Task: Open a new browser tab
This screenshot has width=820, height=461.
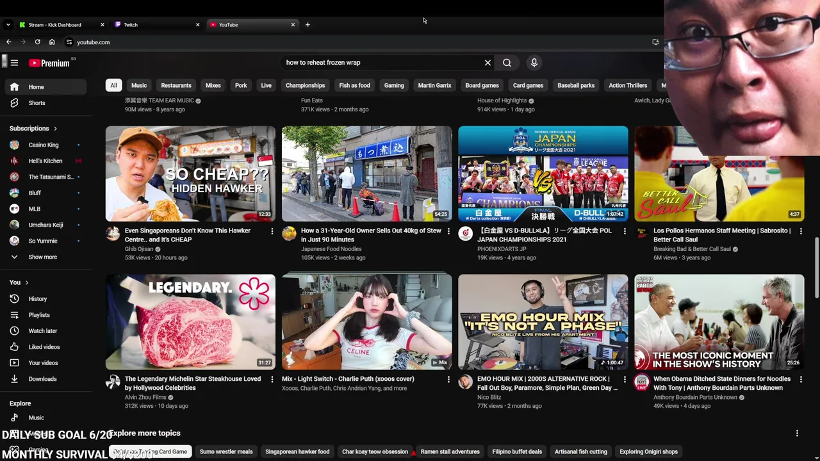Action: [307, 25]
